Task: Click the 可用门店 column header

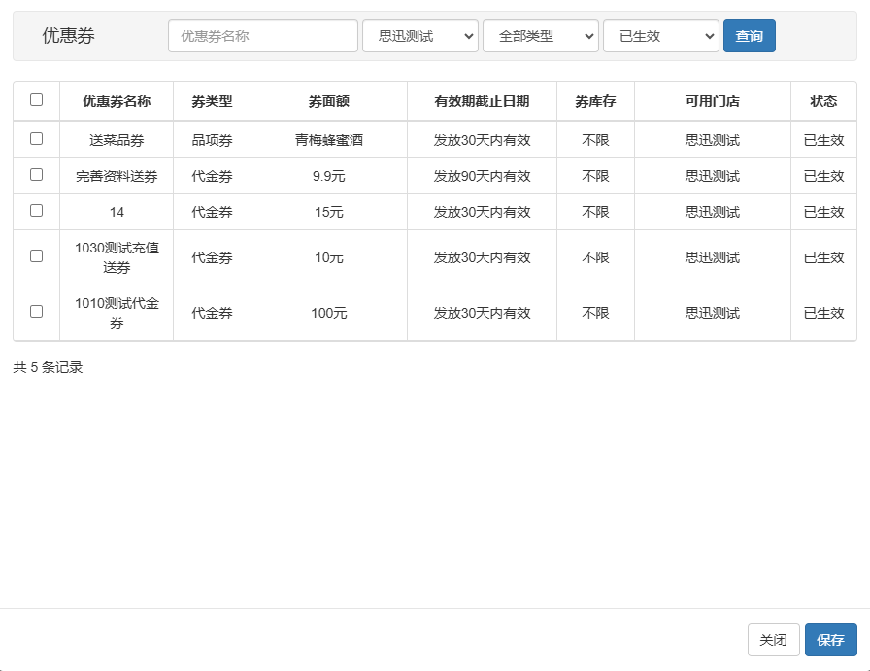Action: point(713,101)
